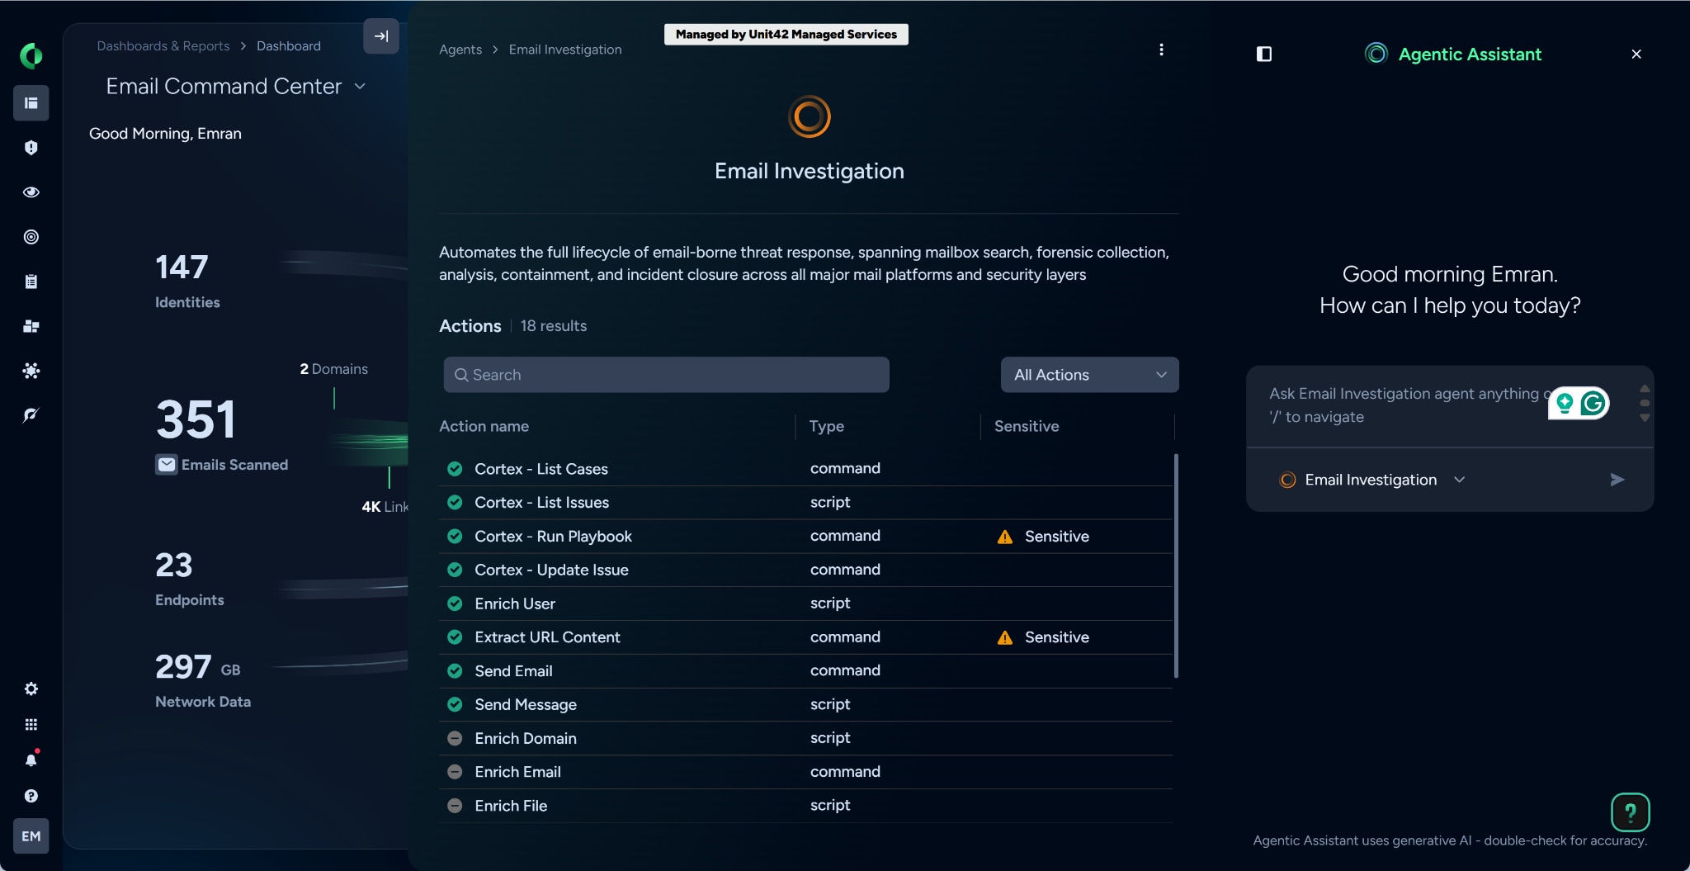The image size is (1690, 871).
Task: Toggle status check for Cortex - Run Playbook
Action: 455,536
